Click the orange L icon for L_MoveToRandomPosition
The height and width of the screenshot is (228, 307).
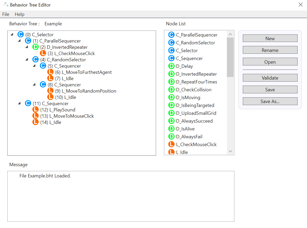pos(50,91)
